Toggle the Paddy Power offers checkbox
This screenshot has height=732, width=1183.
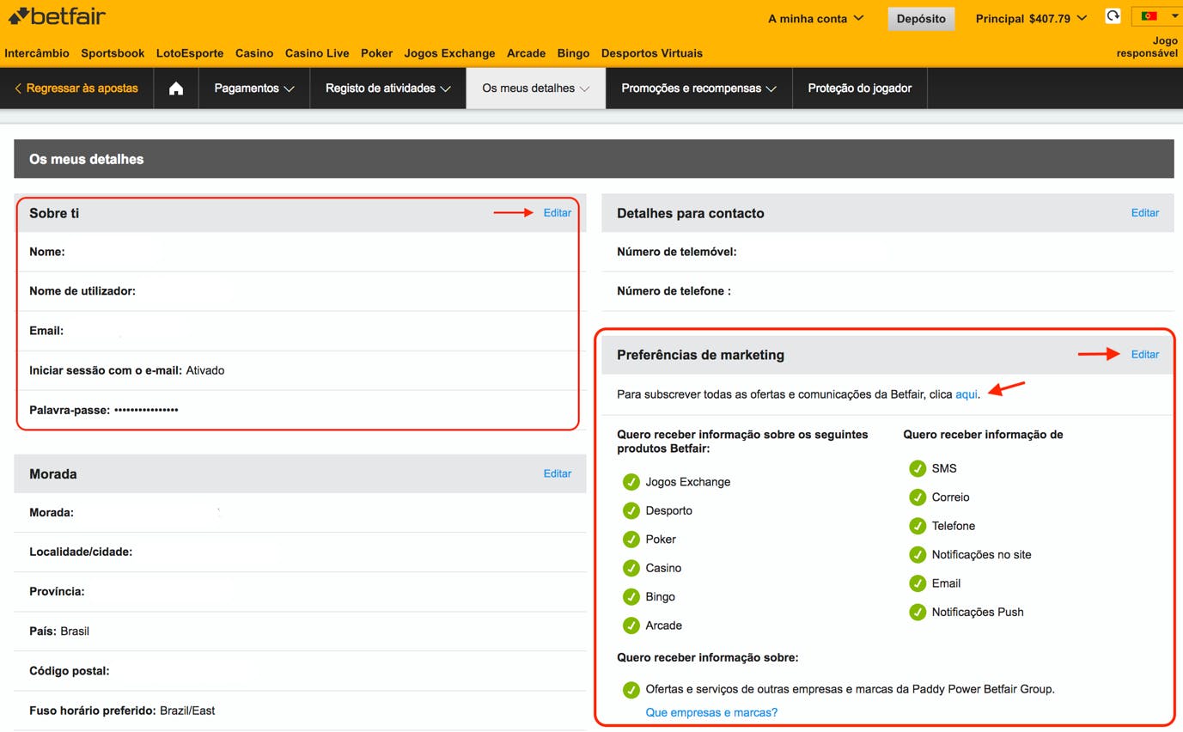[631, 689]
